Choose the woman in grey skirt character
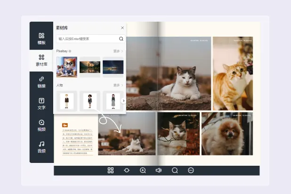Screen dimensions: 291x194 pos(113,101)
